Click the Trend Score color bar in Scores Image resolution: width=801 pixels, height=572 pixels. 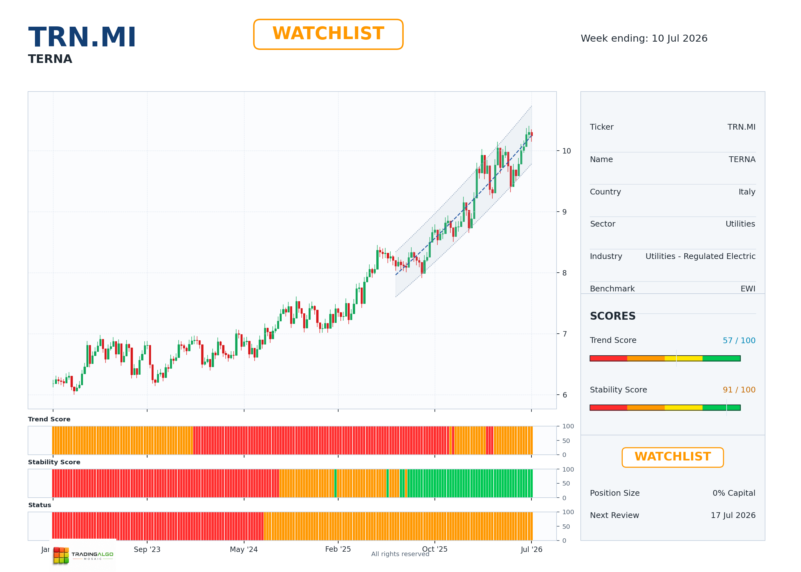(665, 358)
